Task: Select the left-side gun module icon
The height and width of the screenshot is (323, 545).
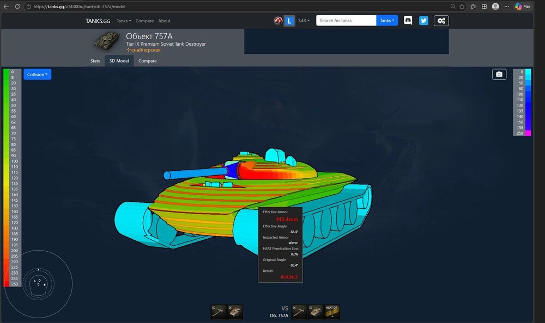Action: (219, 312)
